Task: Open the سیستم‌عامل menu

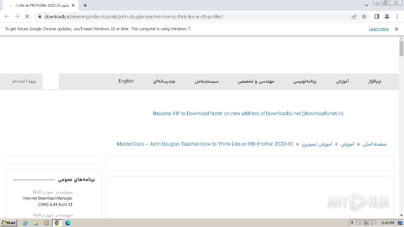Action: [x=206, y=81]
